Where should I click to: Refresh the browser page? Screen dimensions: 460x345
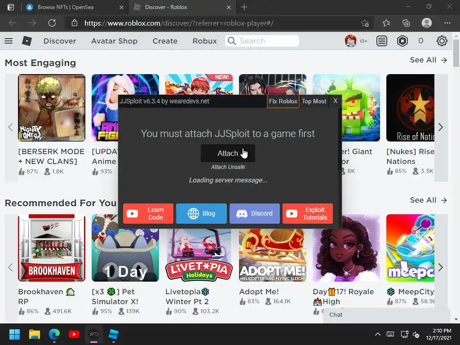(52, 23)
